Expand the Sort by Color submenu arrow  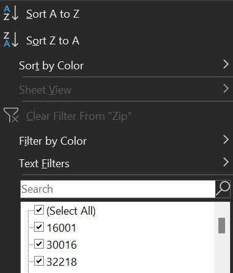click(x=226, y=64)
